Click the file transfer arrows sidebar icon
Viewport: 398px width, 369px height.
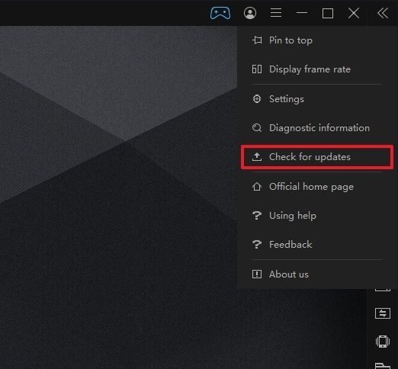383,313
